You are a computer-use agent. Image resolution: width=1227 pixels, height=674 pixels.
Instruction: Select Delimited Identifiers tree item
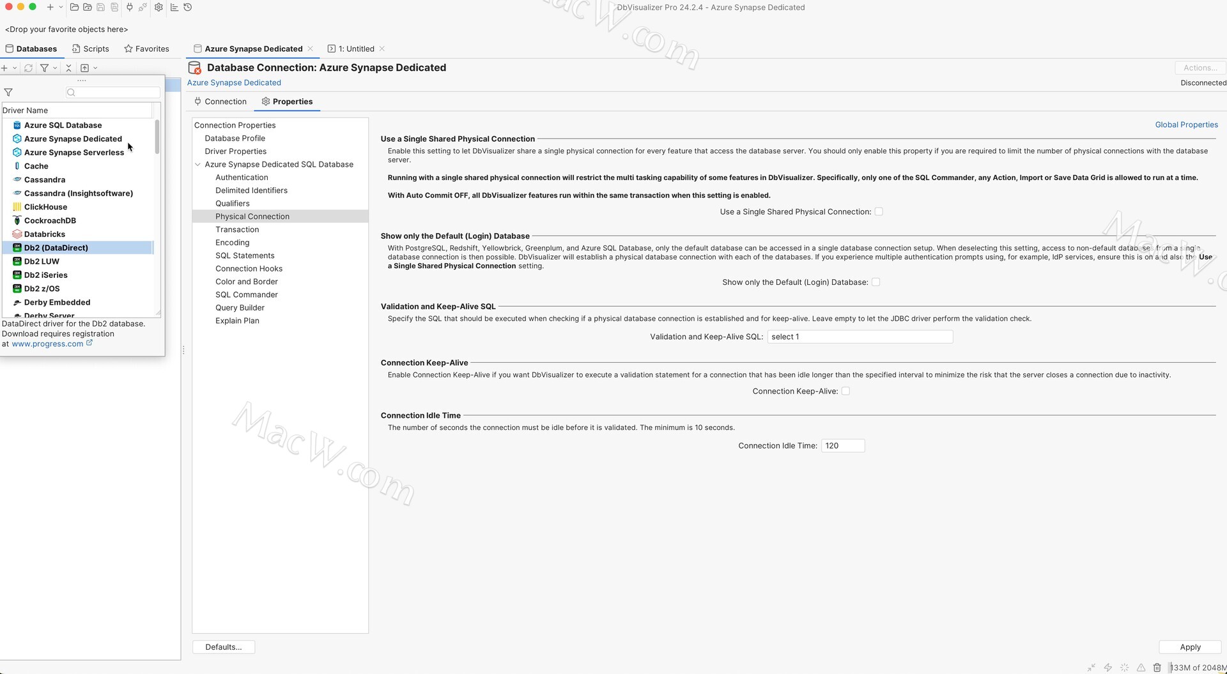pos(251,190)
